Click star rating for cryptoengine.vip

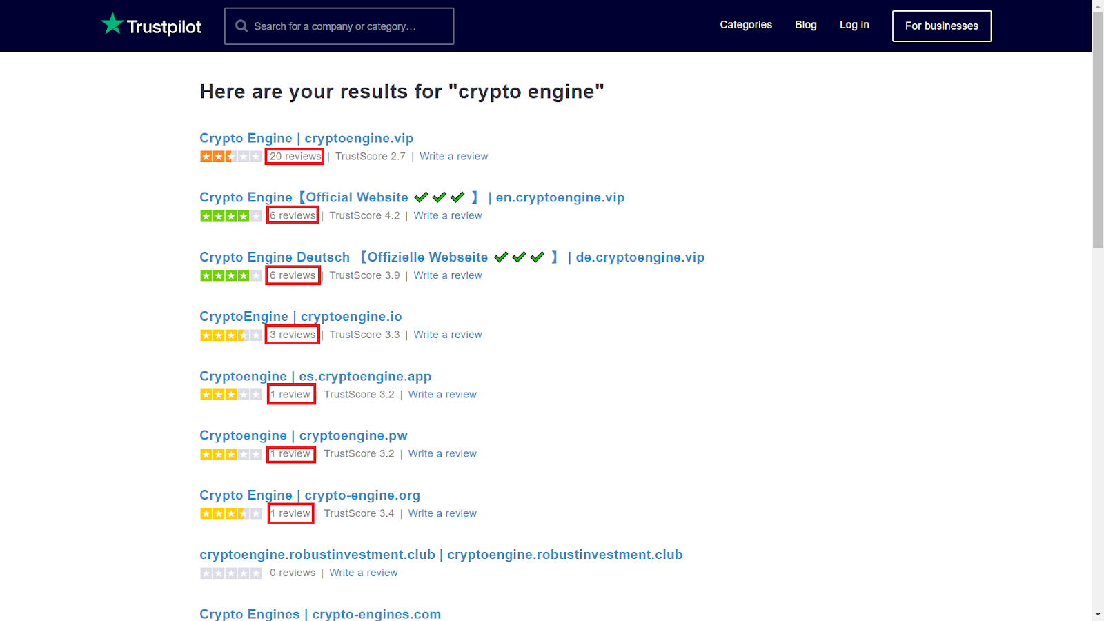click(x=231, y=157)
